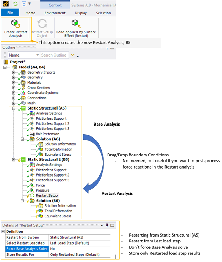Open the outline search options chevron
The height and width of the screenshot is (262, 222).
(x=72, y=55)
